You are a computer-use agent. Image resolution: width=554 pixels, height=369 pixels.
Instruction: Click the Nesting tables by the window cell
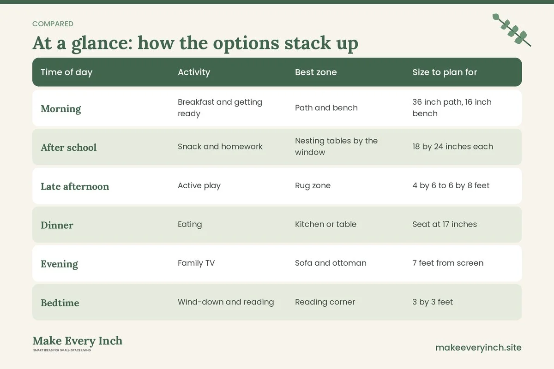[337, 146]
